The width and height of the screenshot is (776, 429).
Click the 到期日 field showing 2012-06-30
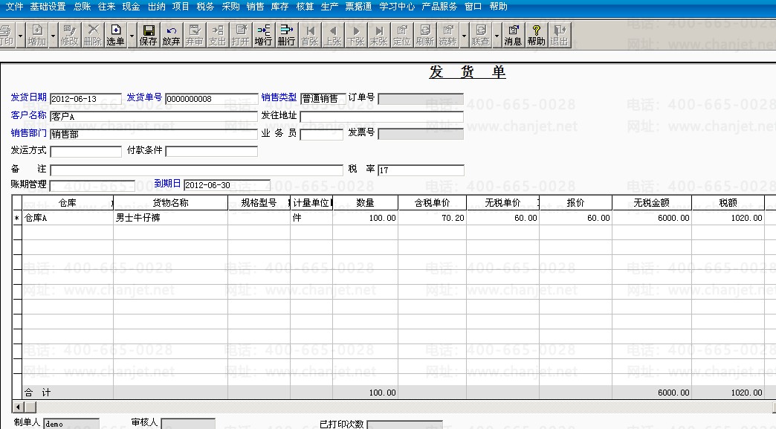tap(227, 185)
